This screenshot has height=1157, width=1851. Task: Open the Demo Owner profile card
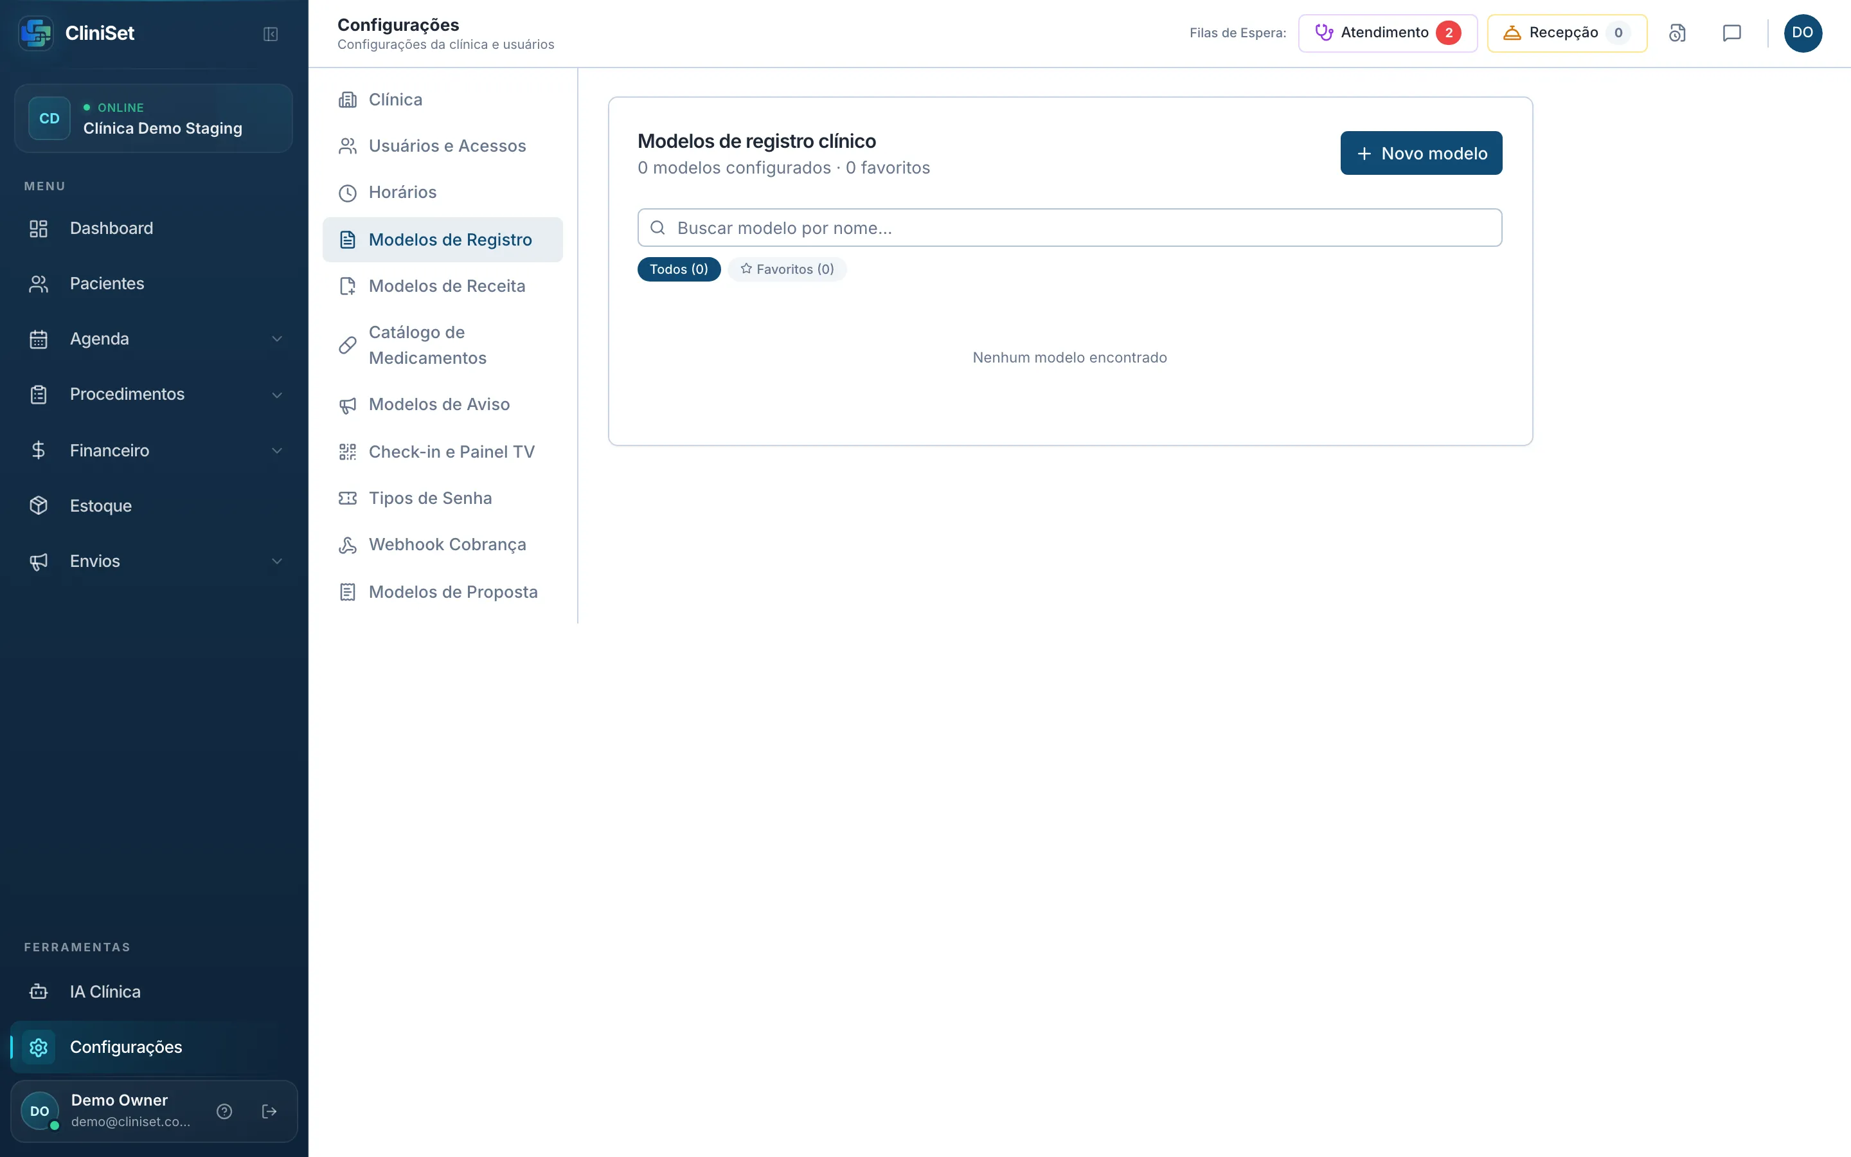pos(153,1111)
